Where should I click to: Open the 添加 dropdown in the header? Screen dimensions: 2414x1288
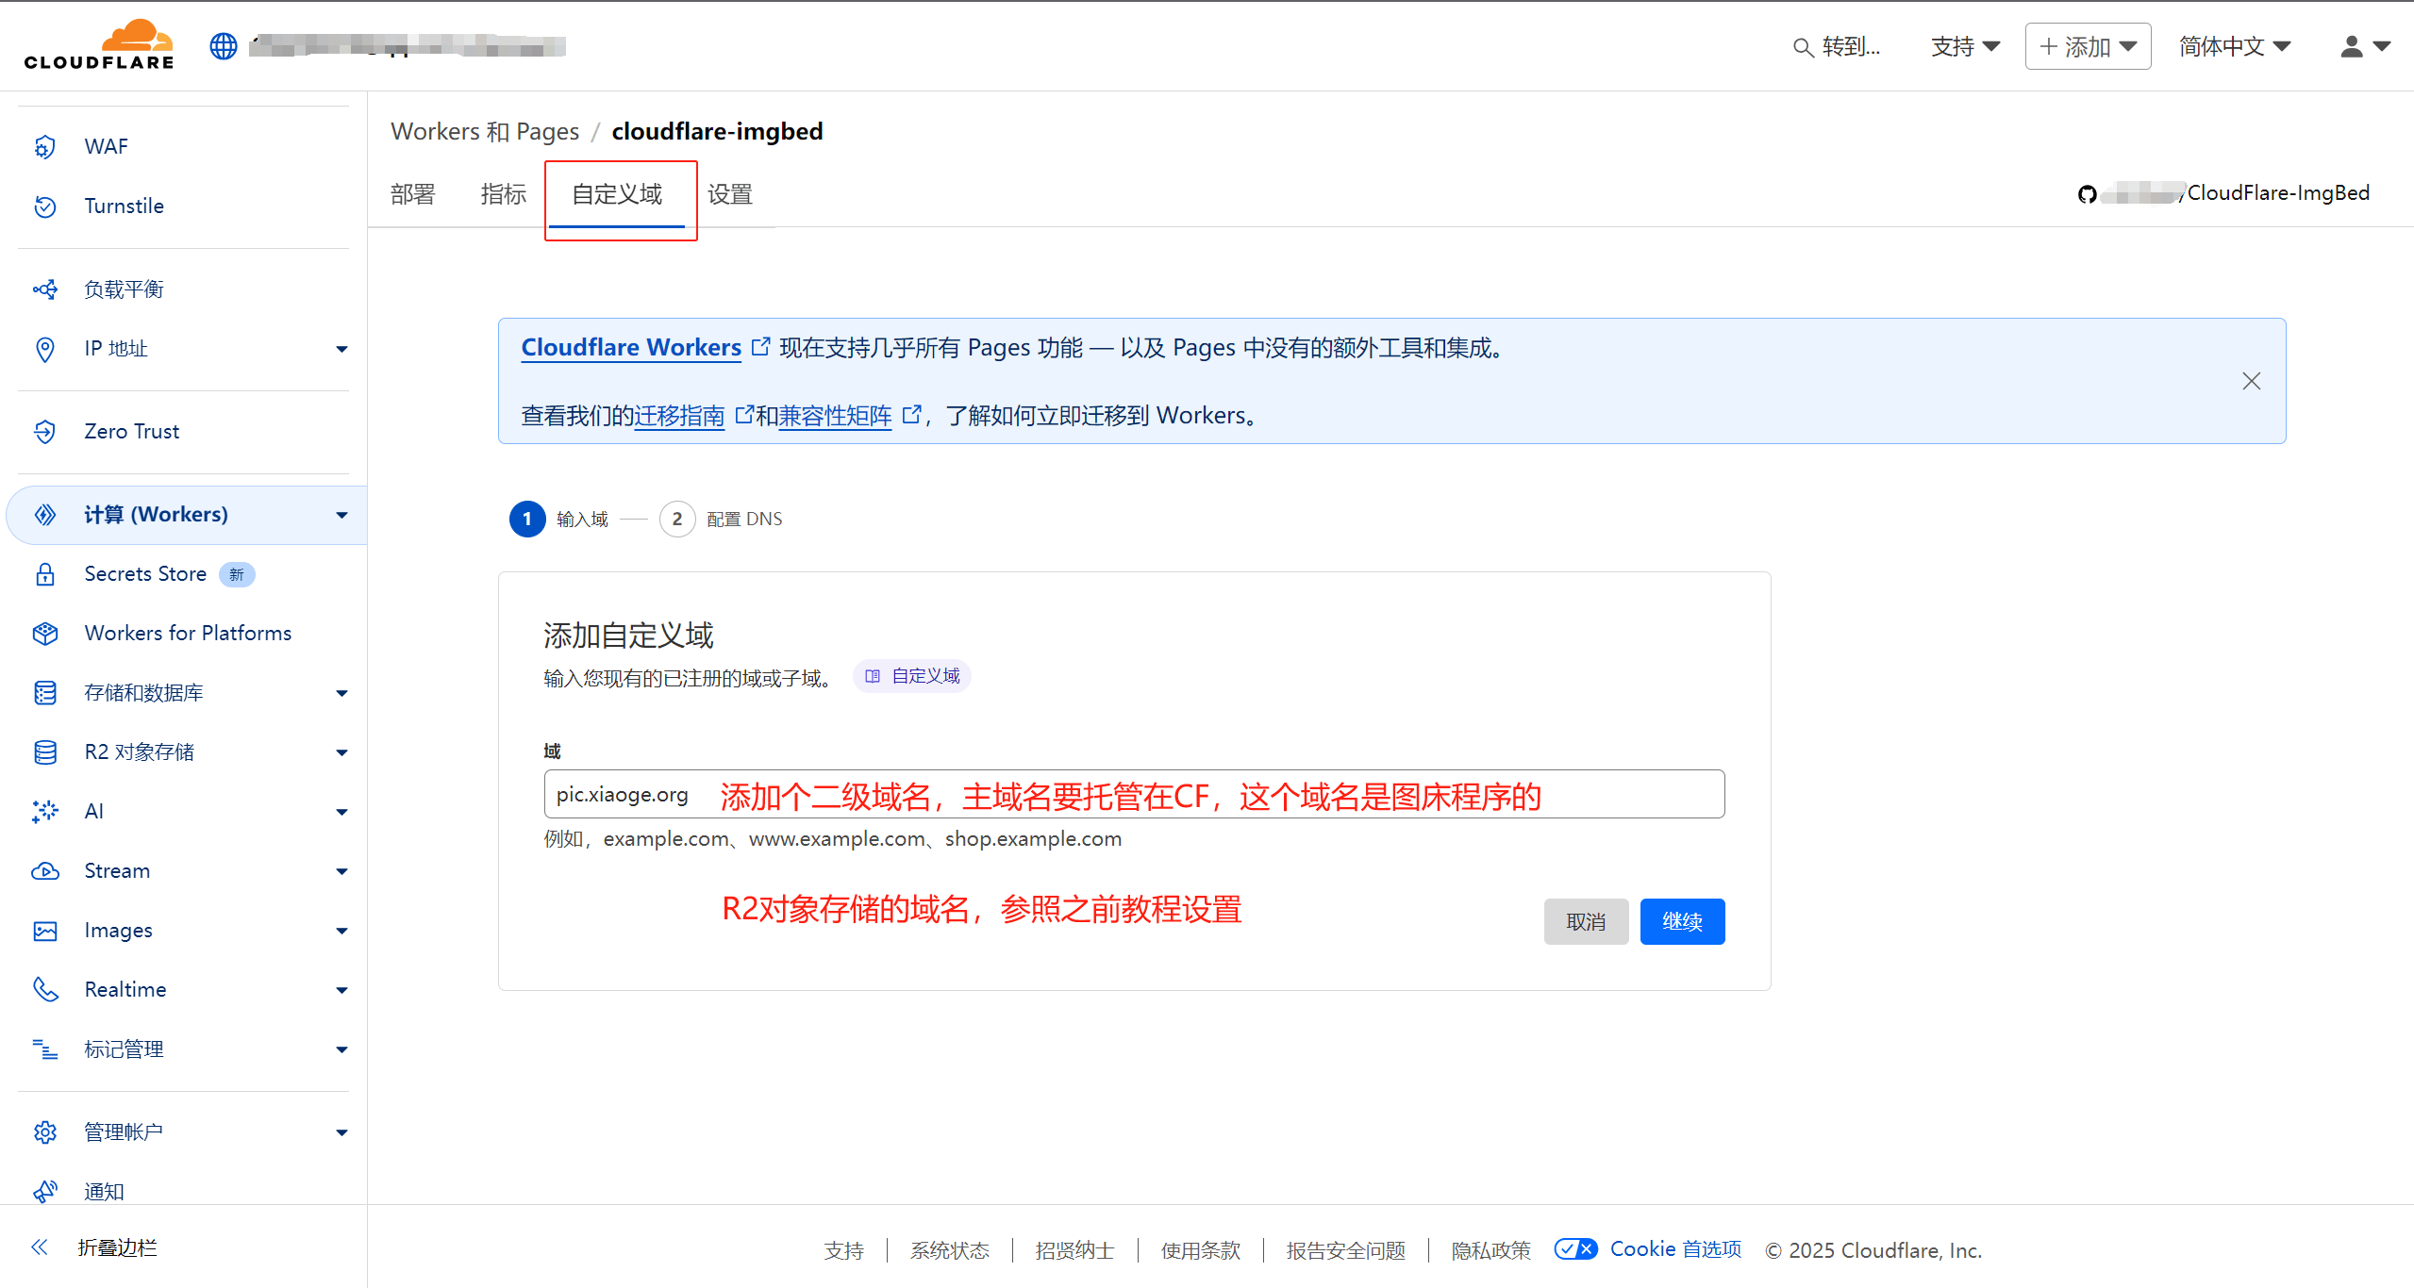(2088, 45)
